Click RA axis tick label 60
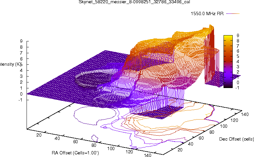 pos(75,142)
